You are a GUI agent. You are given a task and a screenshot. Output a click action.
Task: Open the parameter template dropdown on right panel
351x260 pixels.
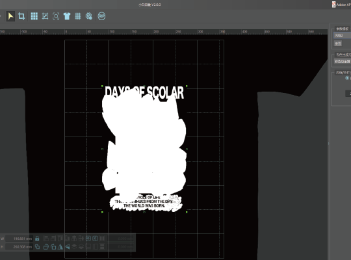coord(343,36)
